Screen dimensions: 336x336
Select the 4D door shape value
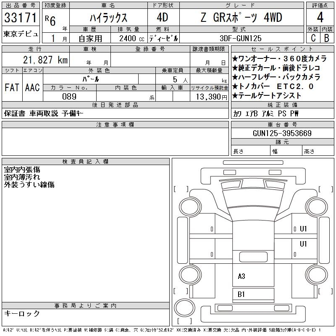[163, 17]
